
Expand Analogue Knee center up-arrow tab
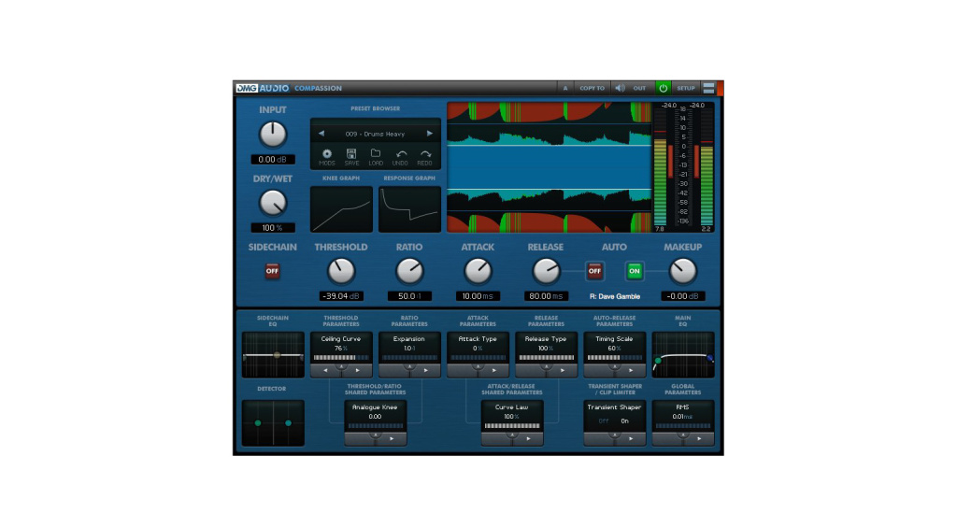[376, 436]
